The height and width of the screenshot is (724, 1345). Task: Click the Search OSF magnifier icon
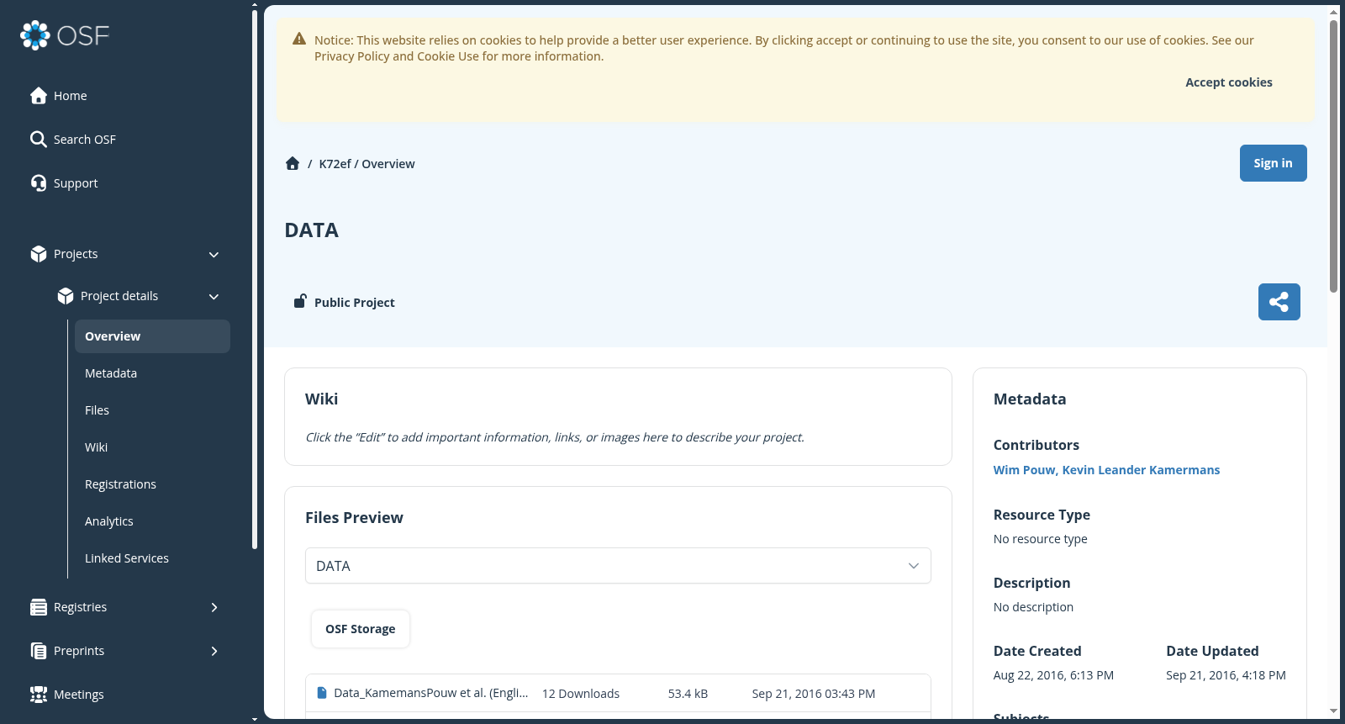click(x=39, y=140)
